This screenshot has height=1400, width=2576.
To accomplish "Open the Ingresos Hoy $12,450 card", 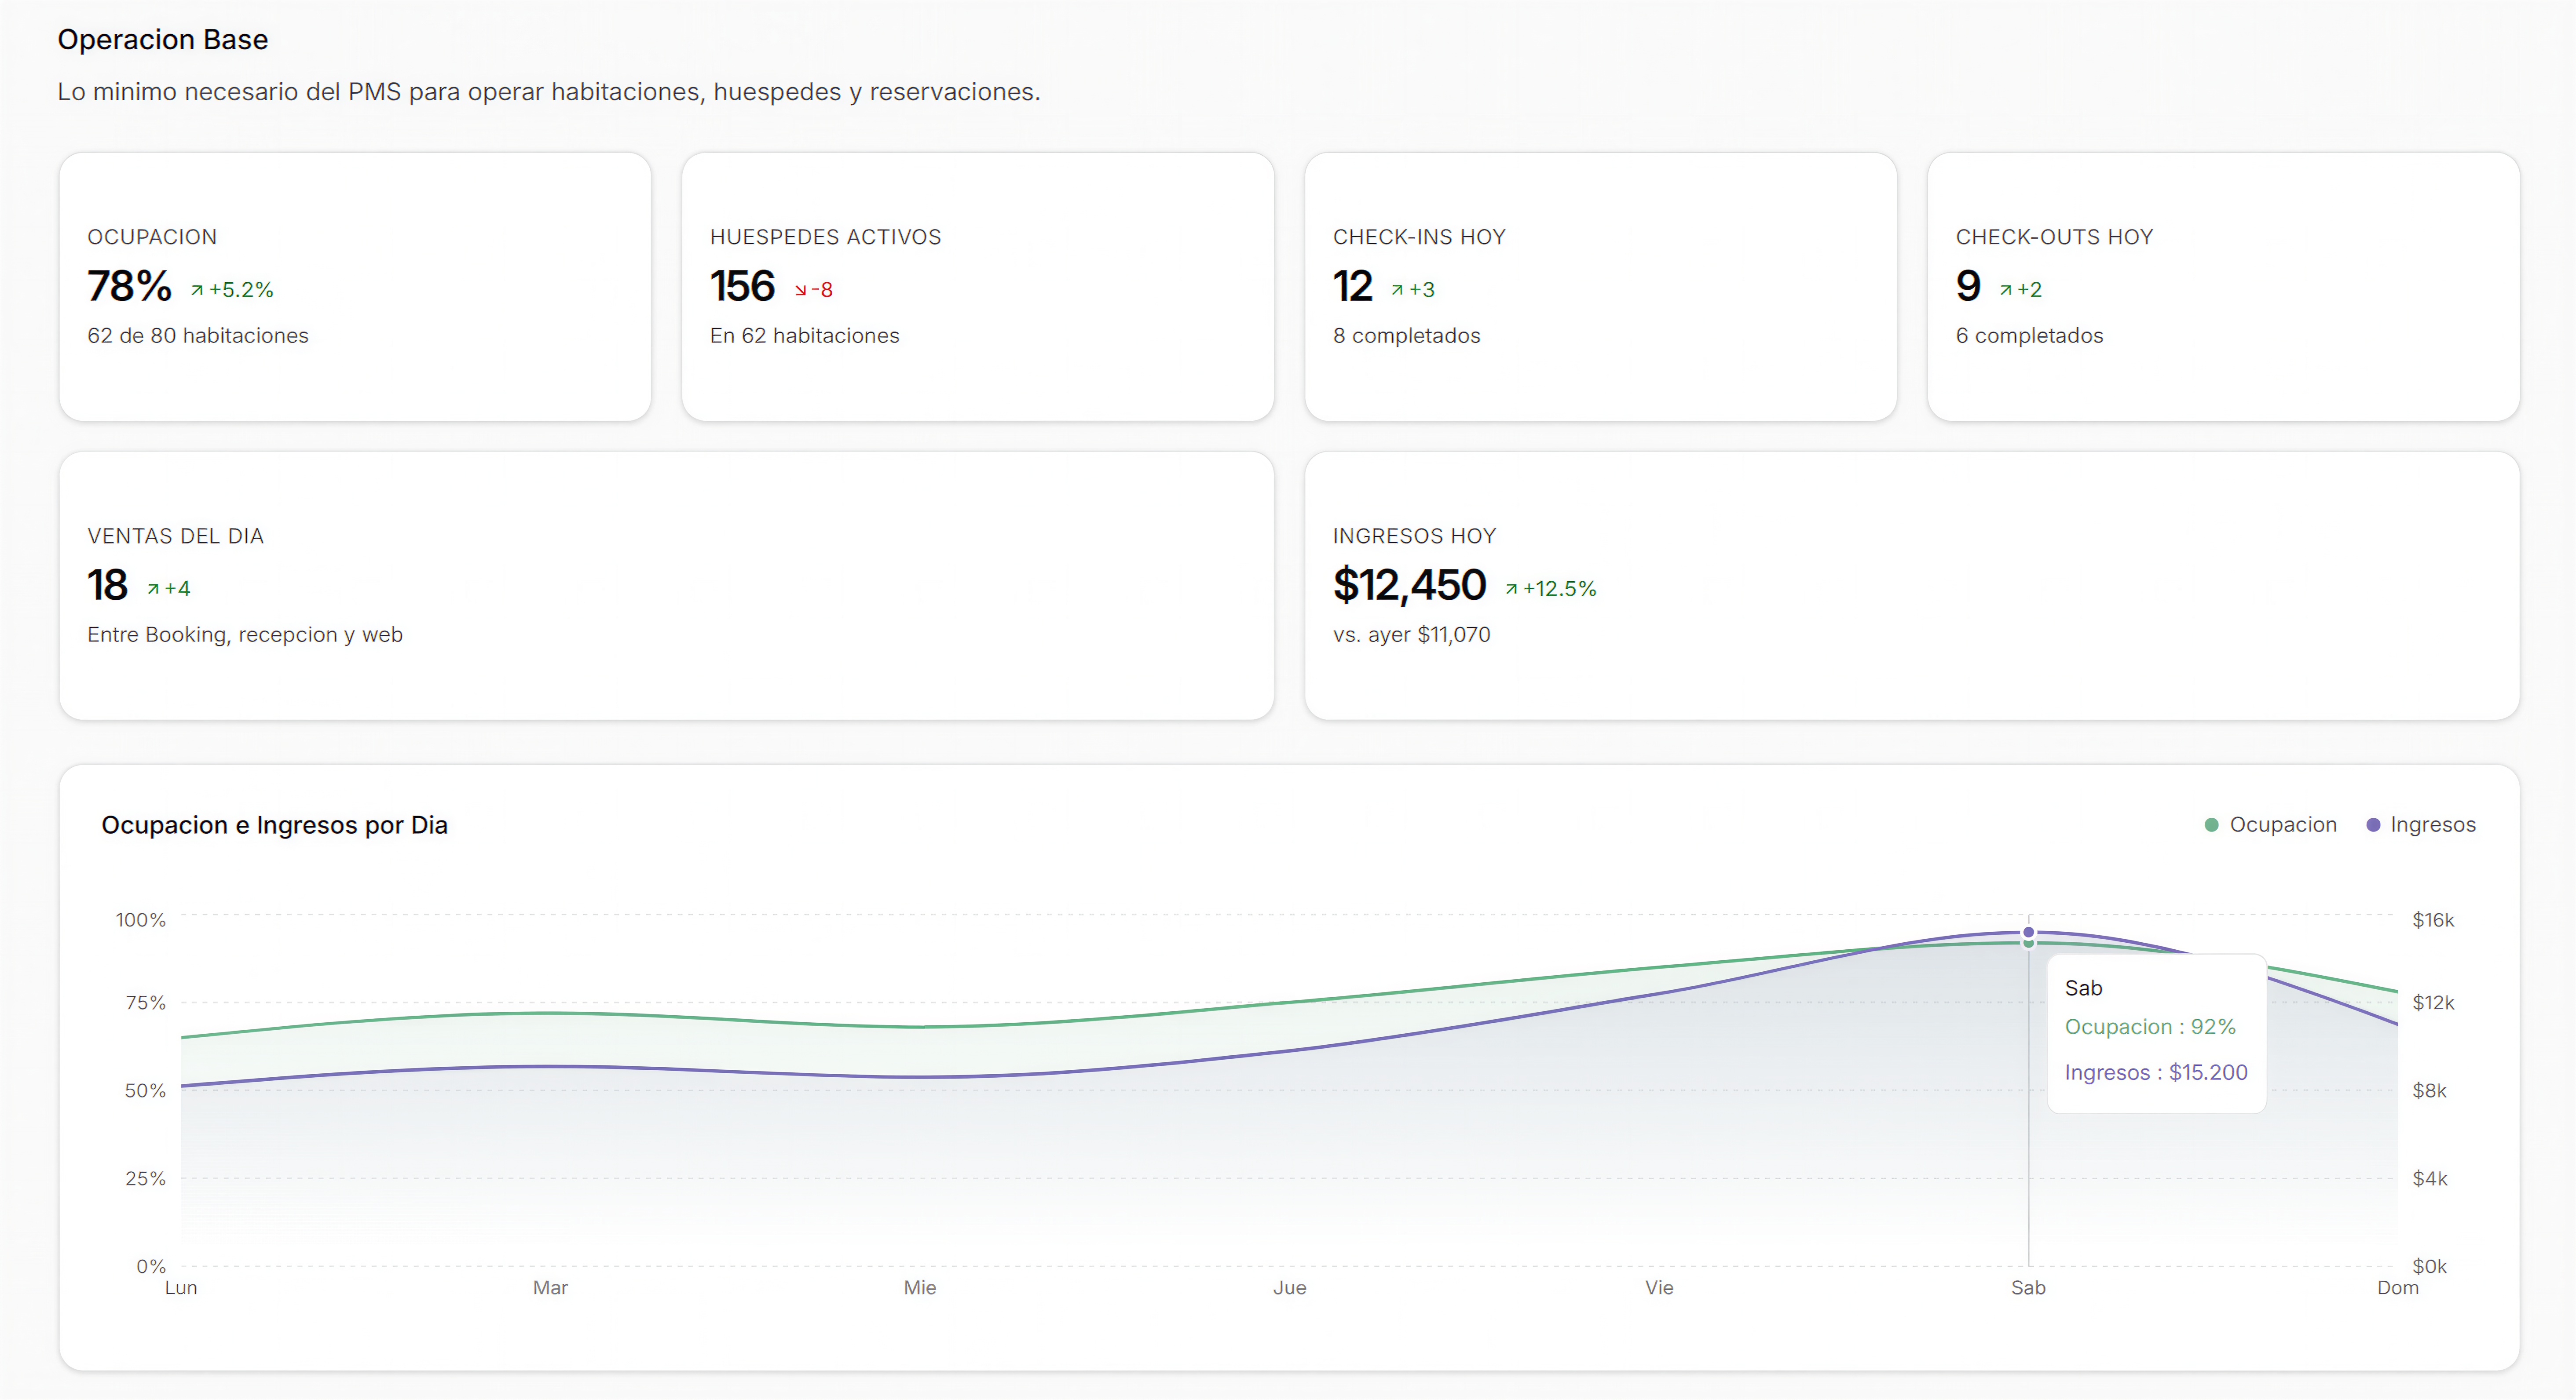I will click(1912, 586).
